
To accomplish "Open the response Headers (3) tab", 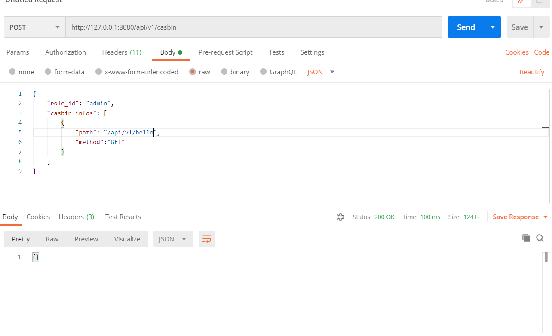I will [x=77, y=217].
